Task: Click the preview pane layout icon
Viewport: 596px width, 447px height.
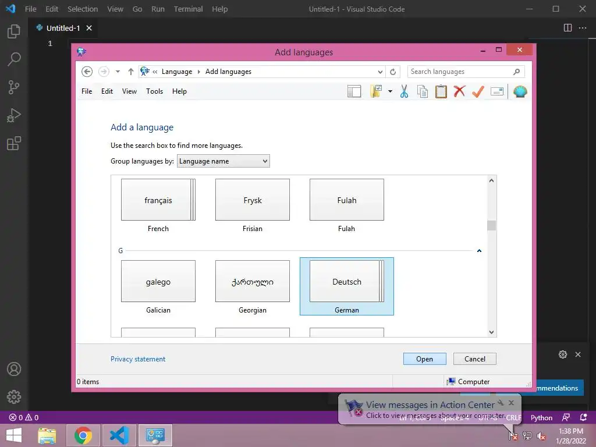Action: [354, 91]
